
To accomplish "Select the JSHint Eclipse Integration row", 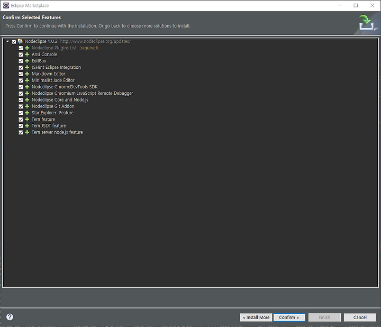I will point(57,67).
